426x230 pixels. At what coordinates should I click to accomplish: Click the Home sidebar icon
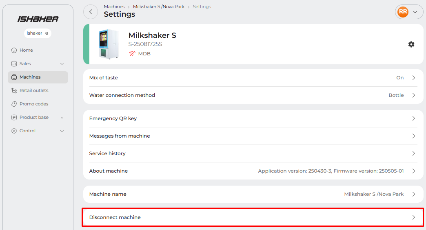[x=14, y=50]
